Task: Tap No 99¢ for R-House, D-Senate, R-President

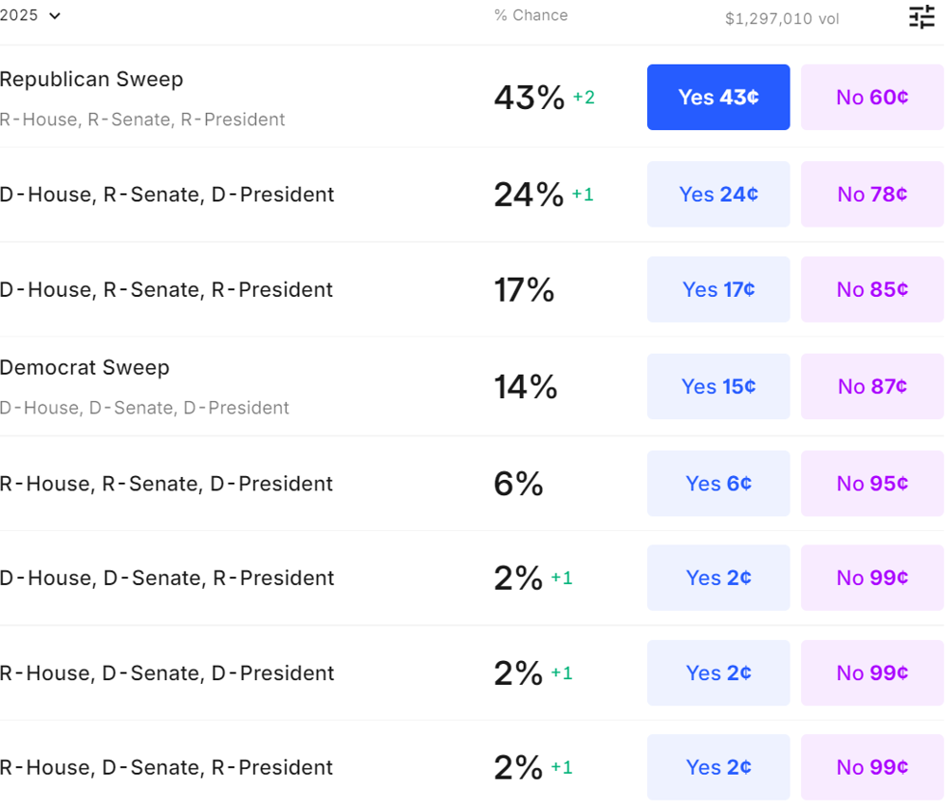Action: click(872, 767)
